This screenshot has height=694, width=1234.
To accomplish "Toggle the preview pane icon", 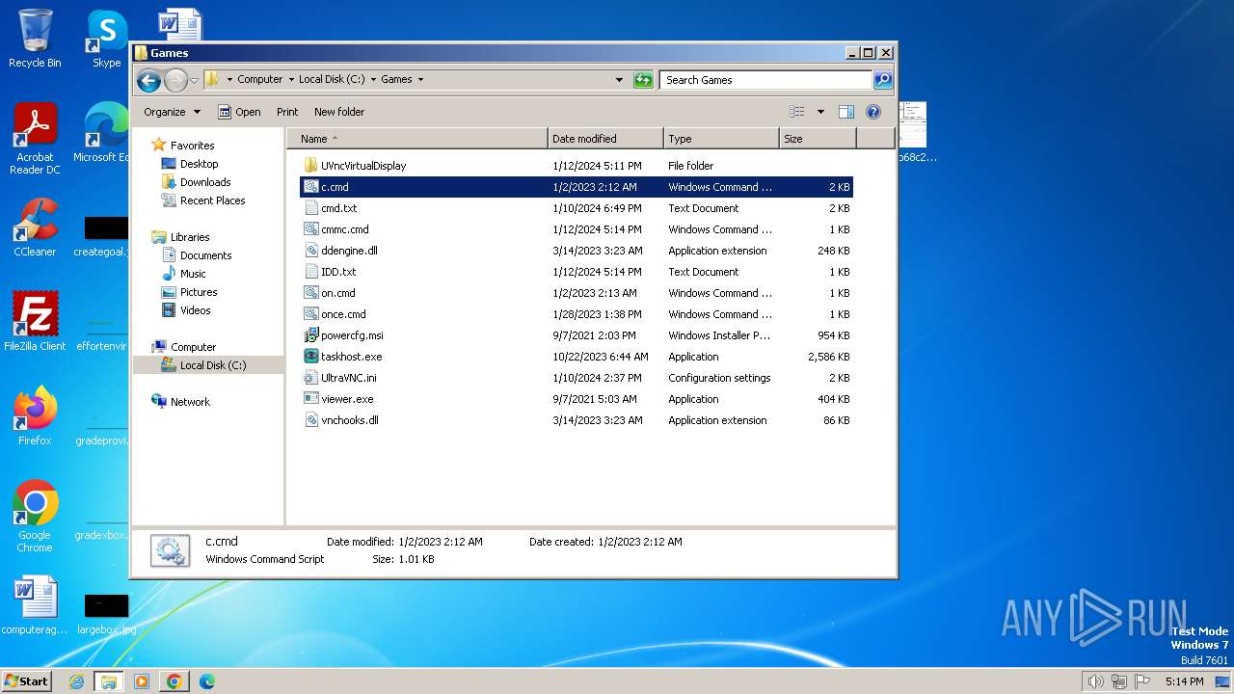I will point(845,112).
